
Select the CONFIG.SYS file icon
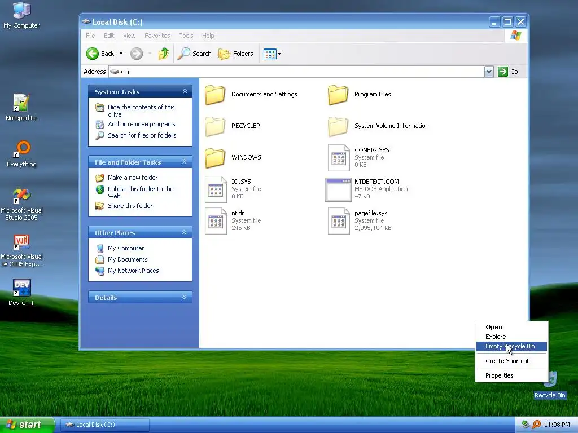tap(339, 158)
